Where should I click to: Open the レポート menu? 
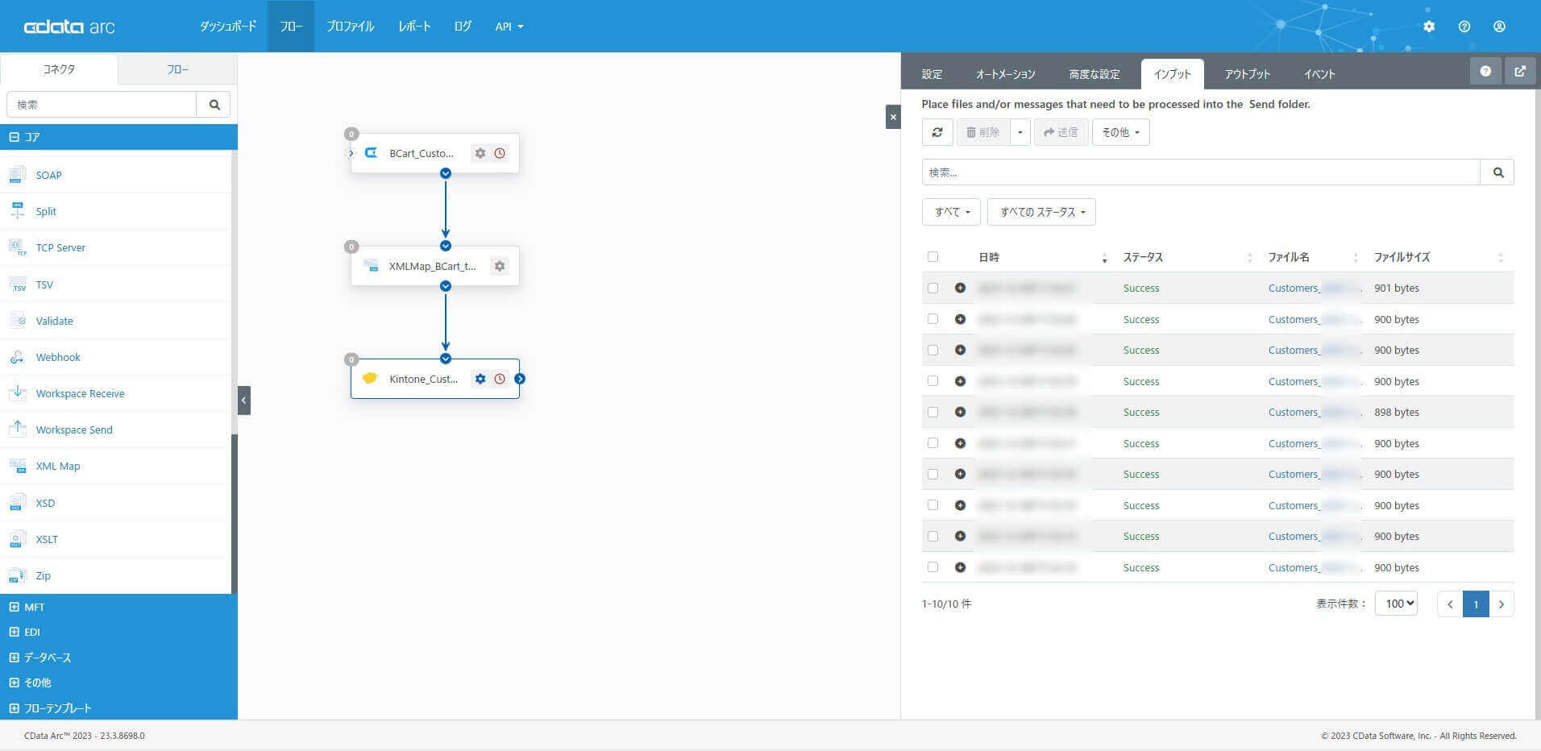click(414, 27)
